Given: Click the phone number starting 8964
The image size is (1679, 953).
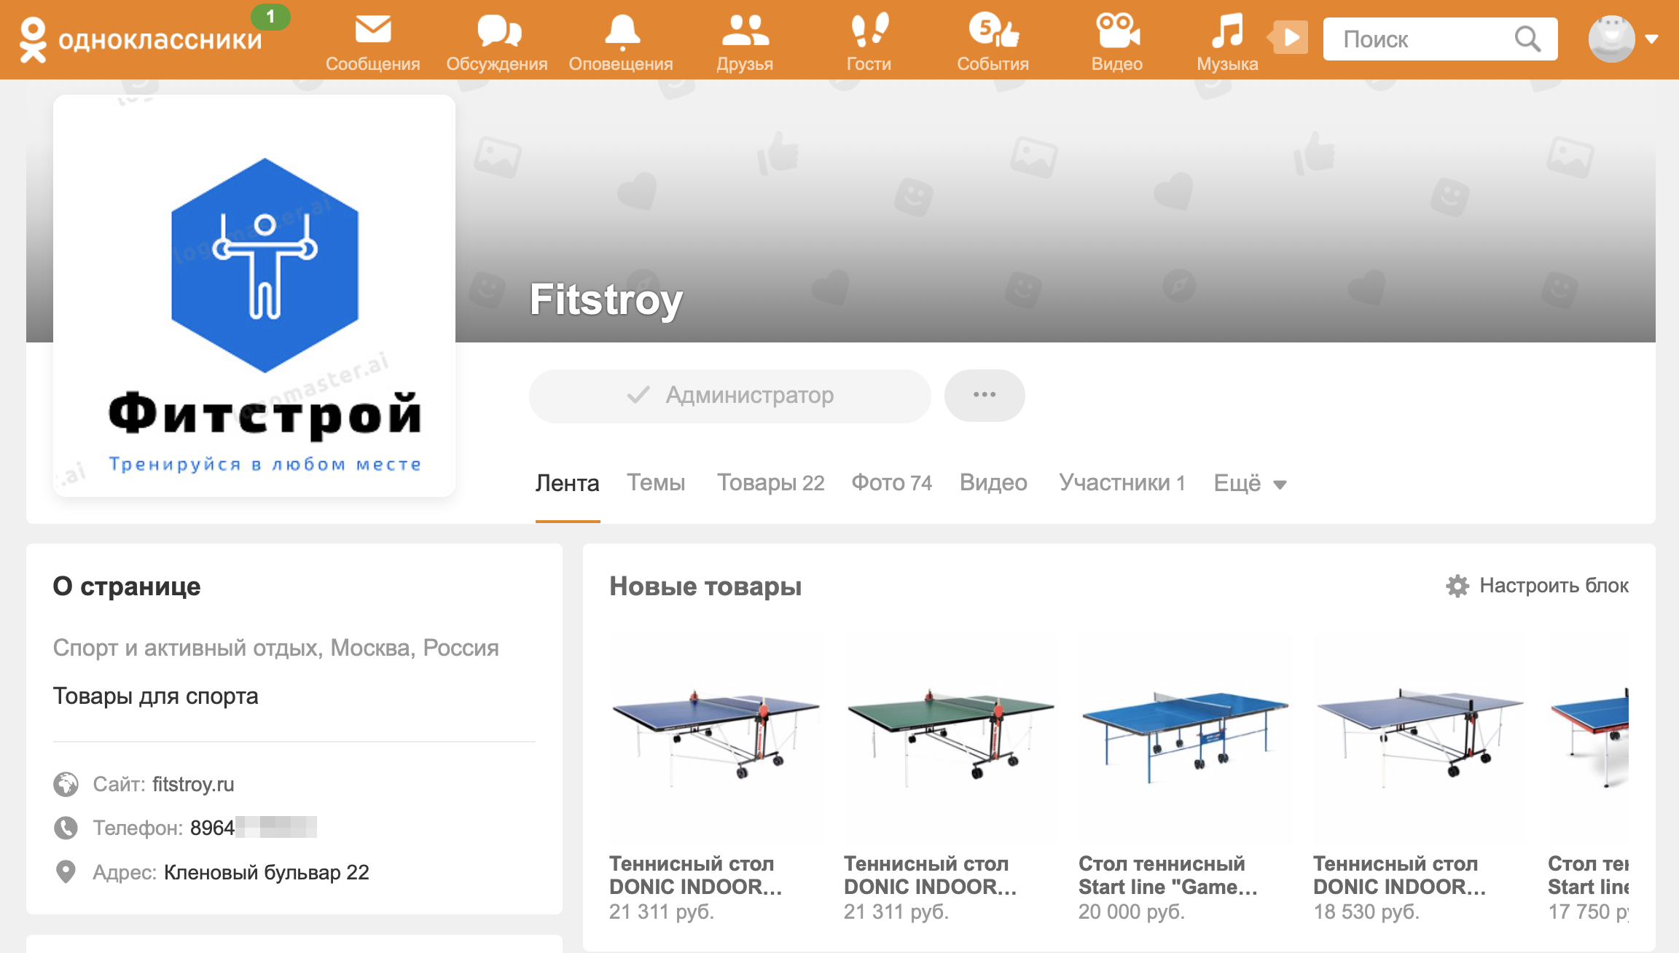Looking at the screenshot, I should (254, 828).
